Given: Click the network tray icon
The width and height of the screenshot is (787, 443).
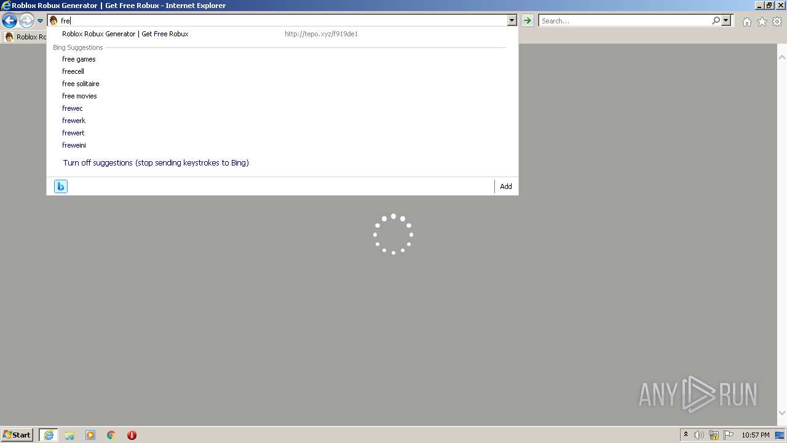Looking at the screenshot, I should tap(714, 435).
